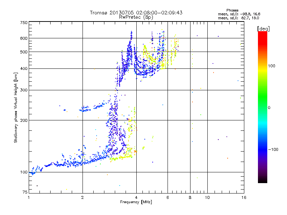Click the x-axis label 'Frequency [MHz]'
This screenshot has height=215, width=287.
tap(136, 202)
